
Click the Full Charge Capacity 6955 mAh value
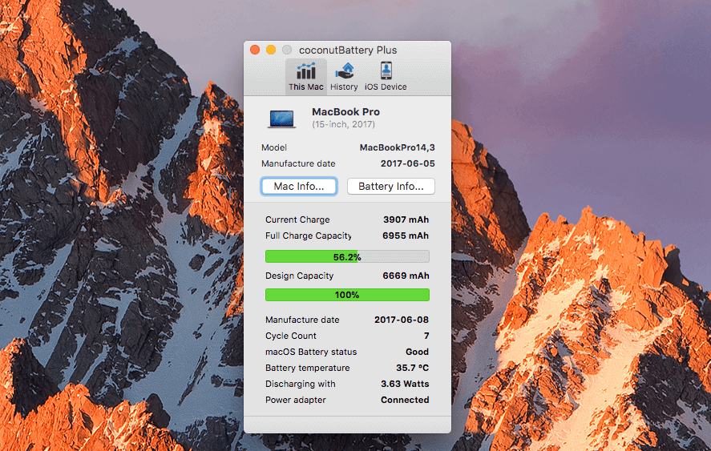tap(406, 236)
